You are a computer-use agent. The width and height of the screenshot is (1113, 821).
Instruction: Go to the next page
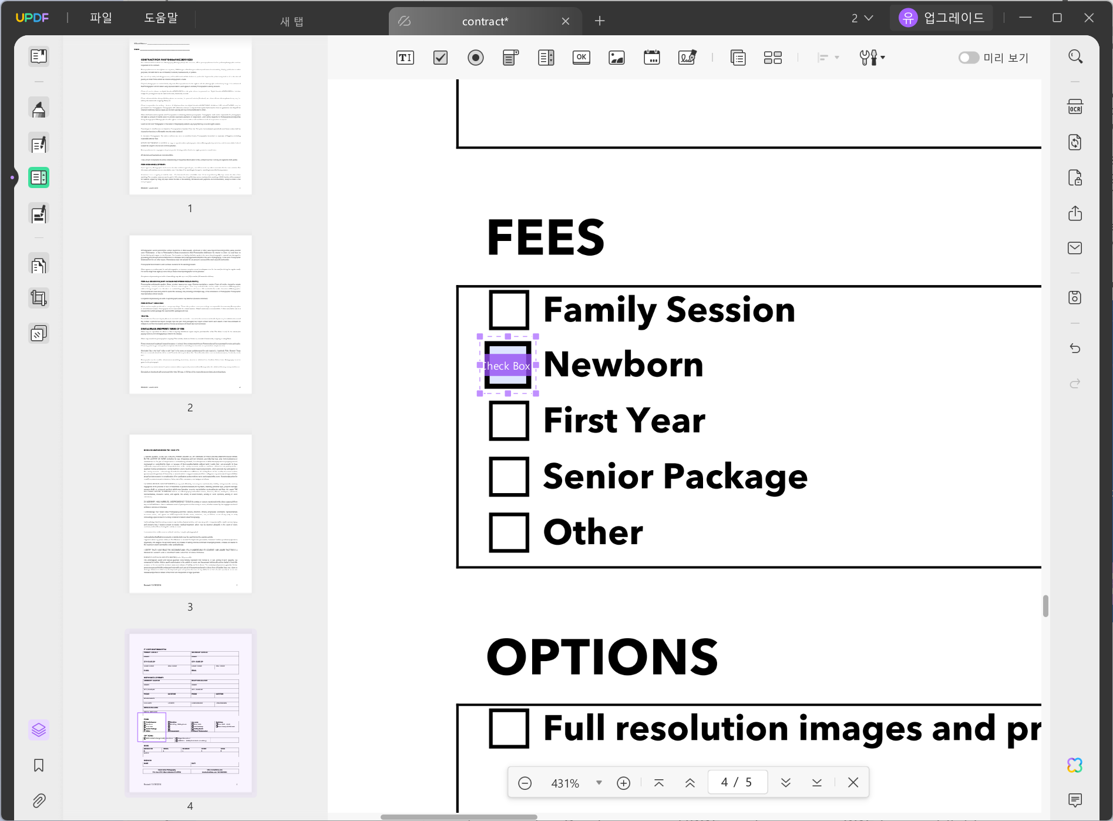tap(786, 783)
